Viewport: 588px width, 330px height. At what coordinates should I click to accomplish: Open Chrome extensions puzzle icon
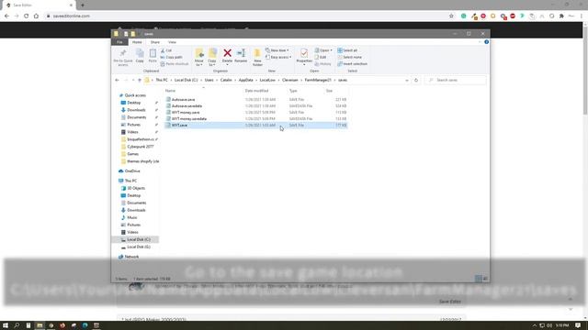click(561, 16)
